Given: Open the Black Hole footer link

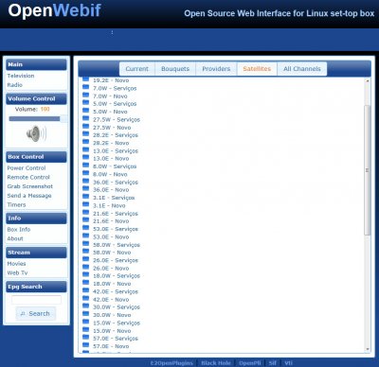Looking at the screenshot, I should click(216, 363).
